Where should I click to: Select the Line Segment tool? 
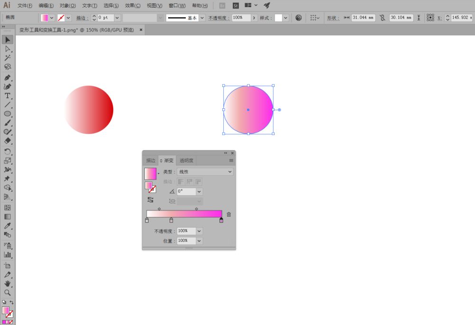pos(8,105)
